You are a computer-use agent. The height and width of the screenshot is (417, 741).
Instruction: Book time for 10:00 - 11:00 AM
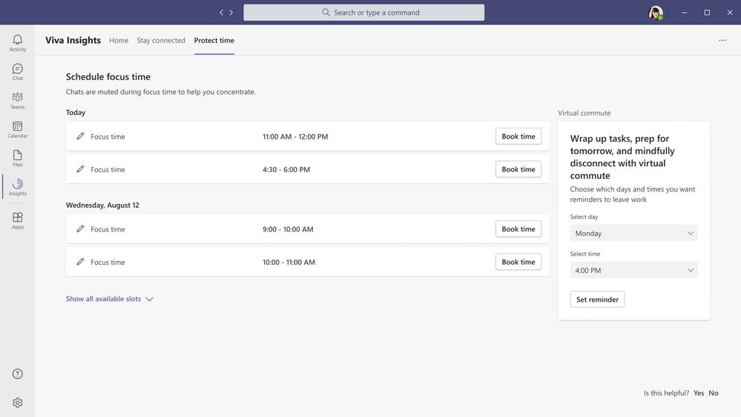(x=518, y=262)
